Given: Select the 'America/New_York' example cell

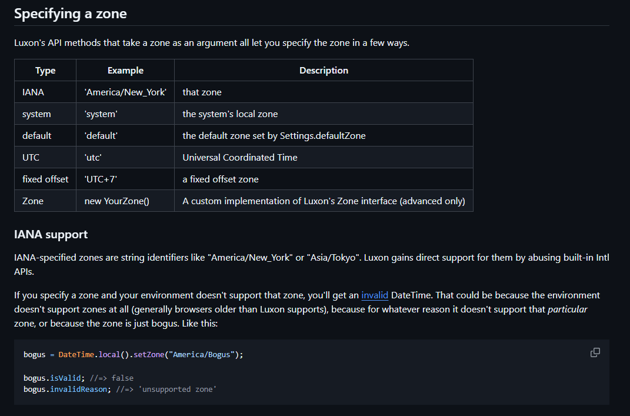Looking at the screenshot, I should tap(125, 92).
